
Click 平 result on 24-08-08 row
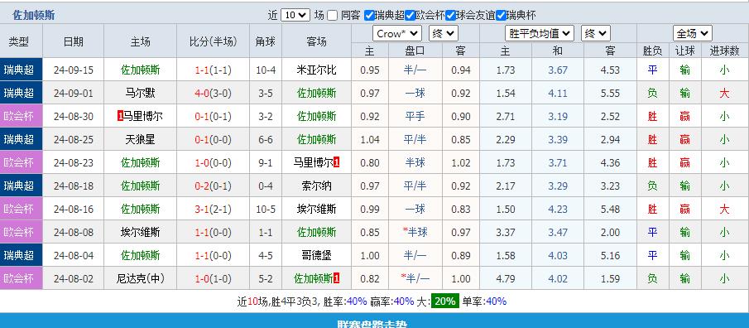click(652, 233)
